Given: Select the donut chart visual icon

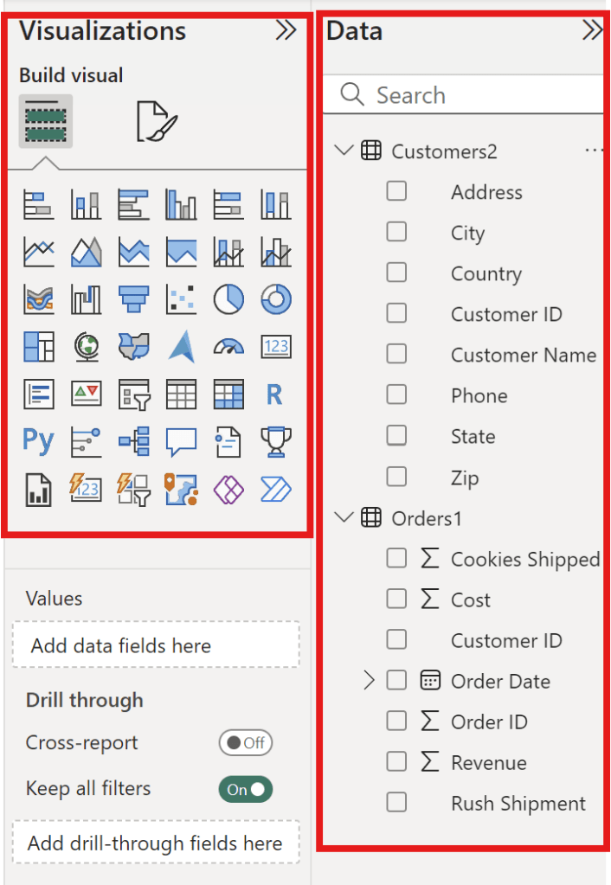Looking at the screenshot, I should pos(276,299).
